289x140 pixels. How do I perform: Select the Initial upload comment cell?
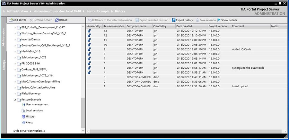click(240, 86)
